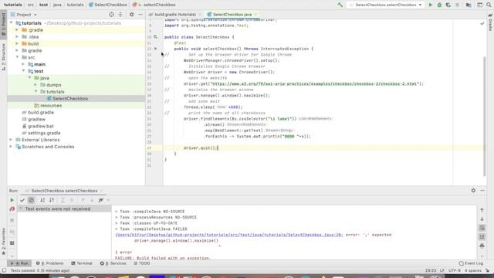
Task: Run with coverage from the top toolbar
Action: pyautogui.click(x=448, y=5)
